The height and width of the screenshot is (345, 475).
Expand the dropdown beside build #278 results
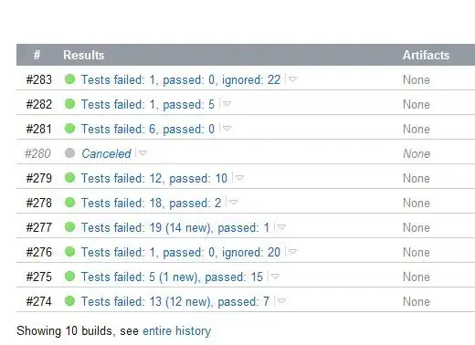click(233, 203)
